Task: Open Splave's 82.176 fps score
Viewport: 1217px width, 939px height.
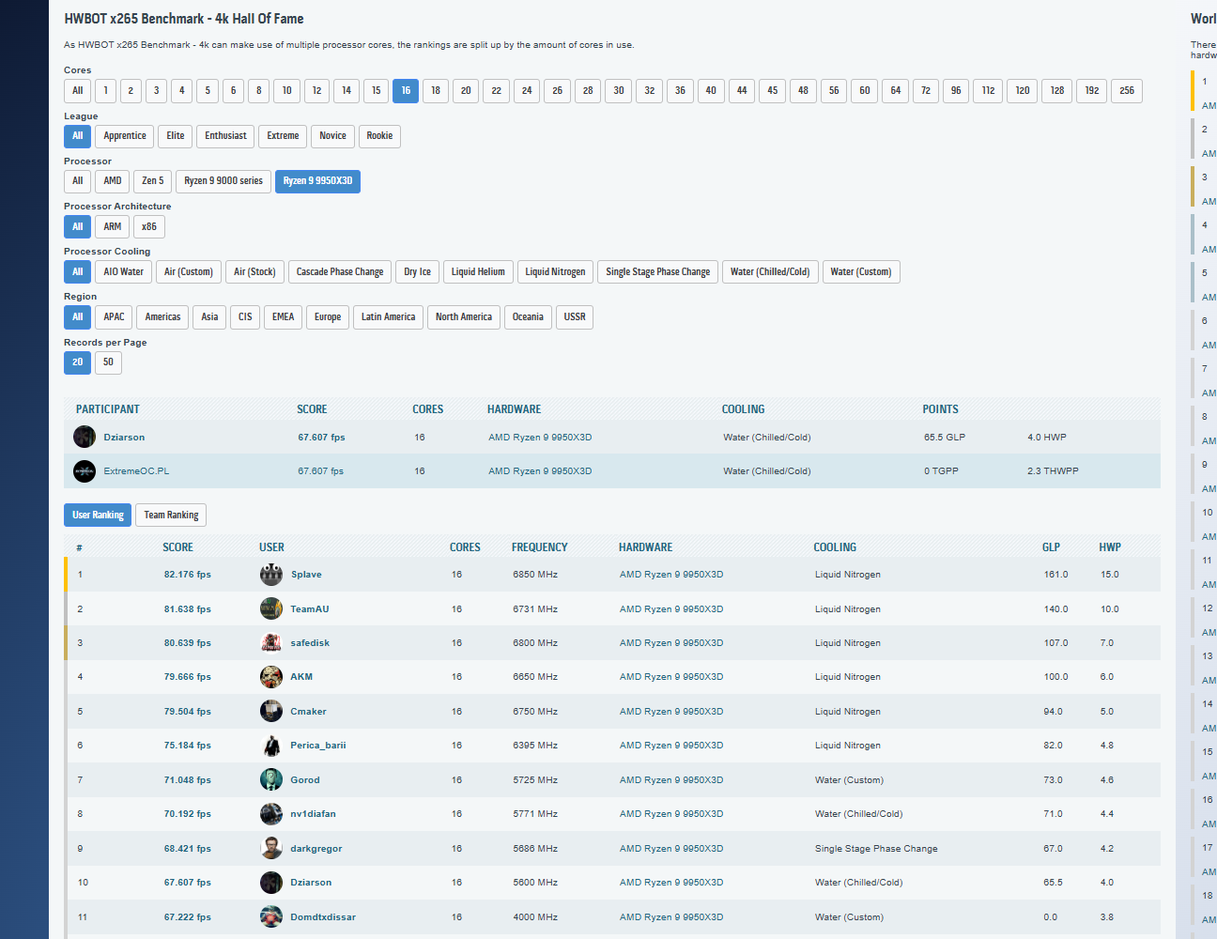Action: coord(187,575)
